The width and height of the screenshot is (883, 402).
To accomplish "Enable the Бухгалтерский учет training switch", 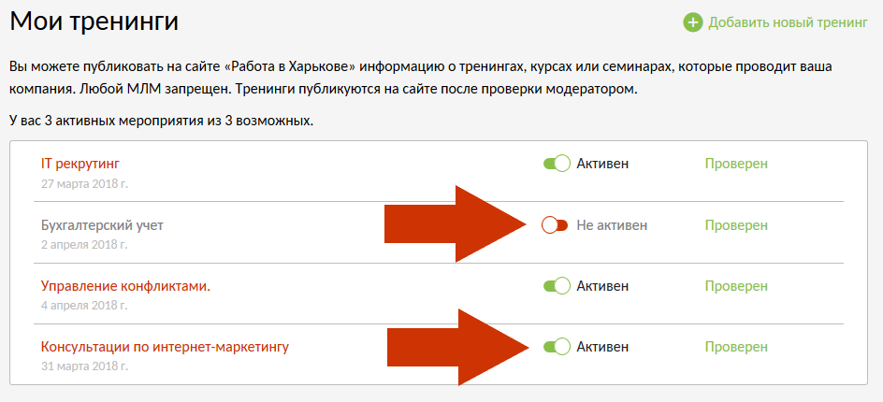I will pos(555,225).
